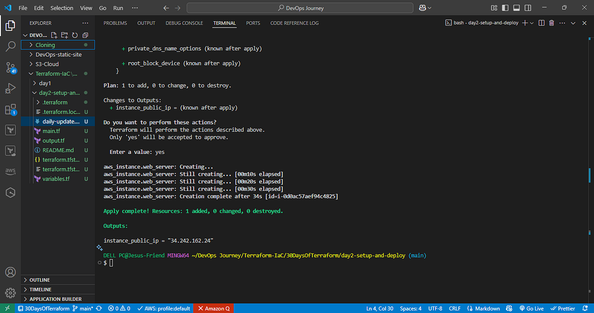Open the new terminal launch profile dropdown
Image resolution: width=594 pixels, height=313 pixels.
coord(532,23)
